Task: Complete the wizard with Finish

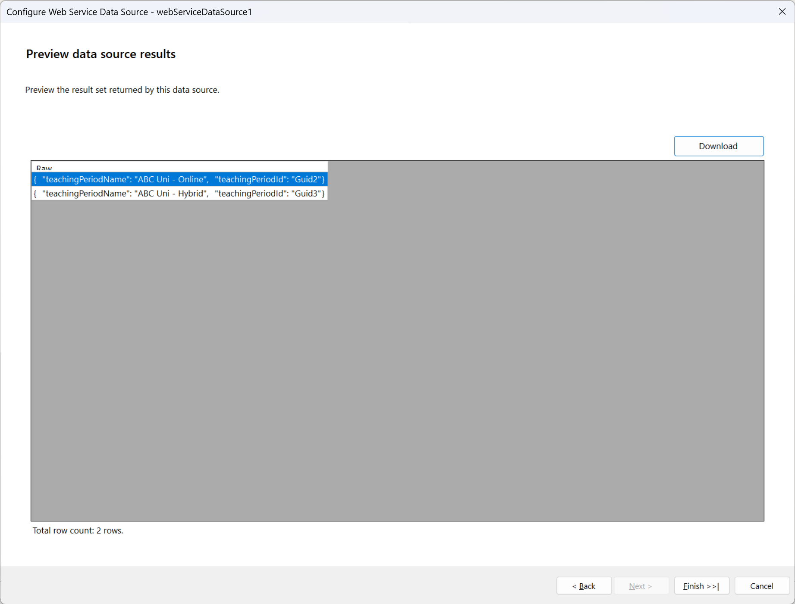Action: click(701, 586)
